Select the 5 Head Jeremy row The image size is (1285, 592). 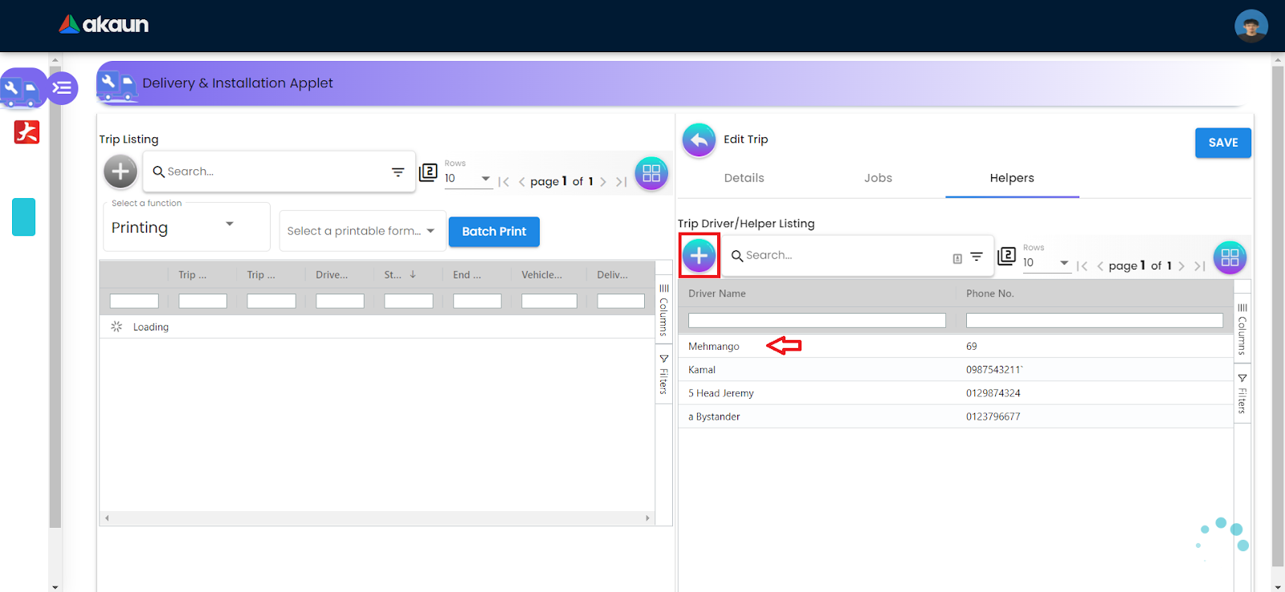tap(956, 393)
